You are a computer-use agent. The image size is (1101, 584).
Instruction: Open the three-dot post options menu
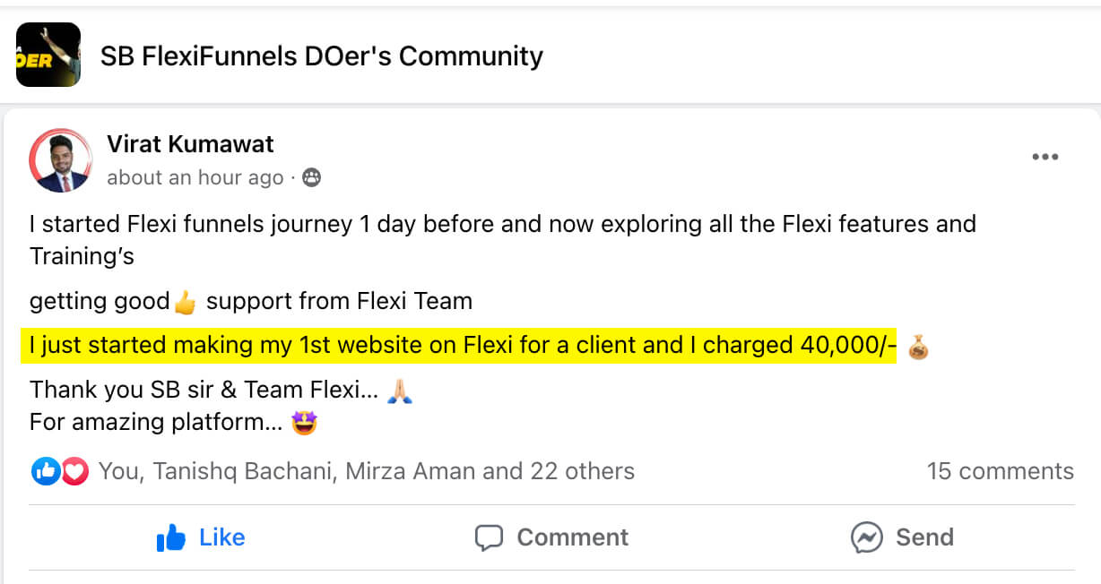(x=1045, y=157)
